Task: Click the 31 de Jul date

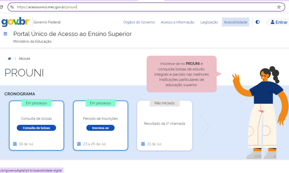Action: point(154,144)
